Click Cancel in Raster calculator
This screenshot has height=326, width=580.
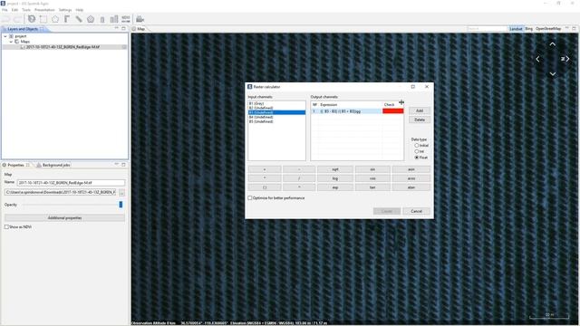[x=417, y=211]
